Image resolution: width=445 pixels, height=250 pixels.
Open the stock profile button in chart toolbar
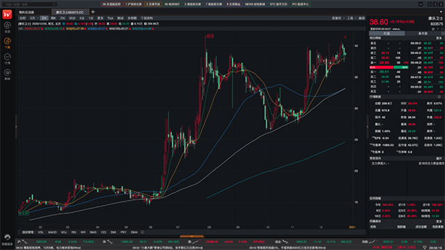coord(147,18)
